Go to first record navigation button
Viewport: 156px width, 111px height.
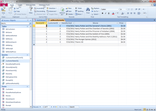pyautogui.click(x=40, y=107)
